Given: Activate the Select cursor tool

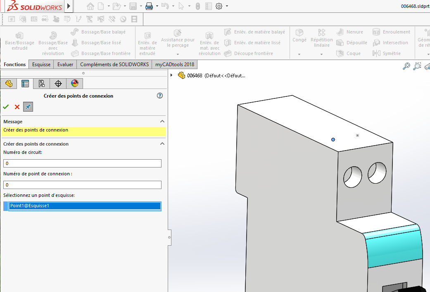Looking at the screenshot, I should point(181,6).
